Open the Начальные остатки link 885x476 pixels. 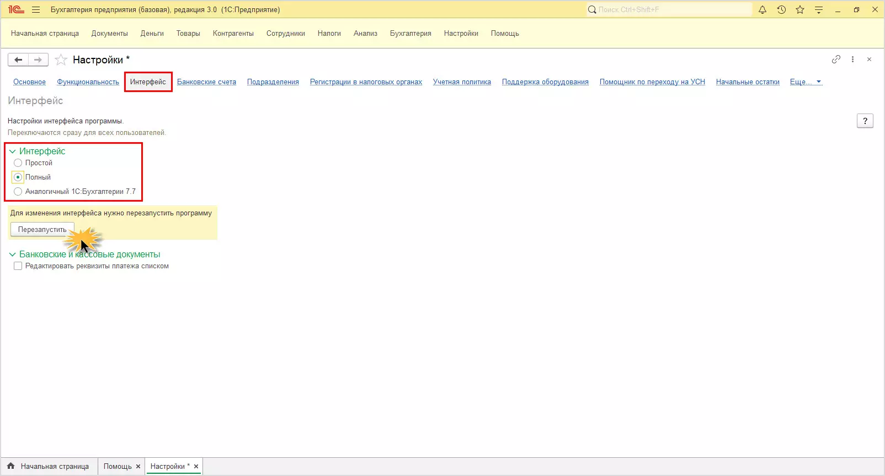(748, 82)
